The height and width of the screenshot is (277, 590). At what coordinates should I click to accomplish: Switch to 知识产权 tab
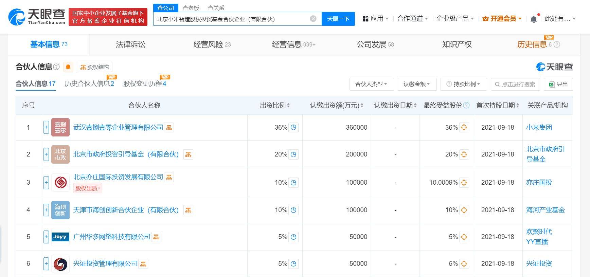tap(457, 44)
